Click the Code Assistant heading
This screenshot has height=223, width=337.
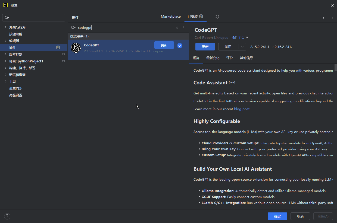[x=210, y=83]
